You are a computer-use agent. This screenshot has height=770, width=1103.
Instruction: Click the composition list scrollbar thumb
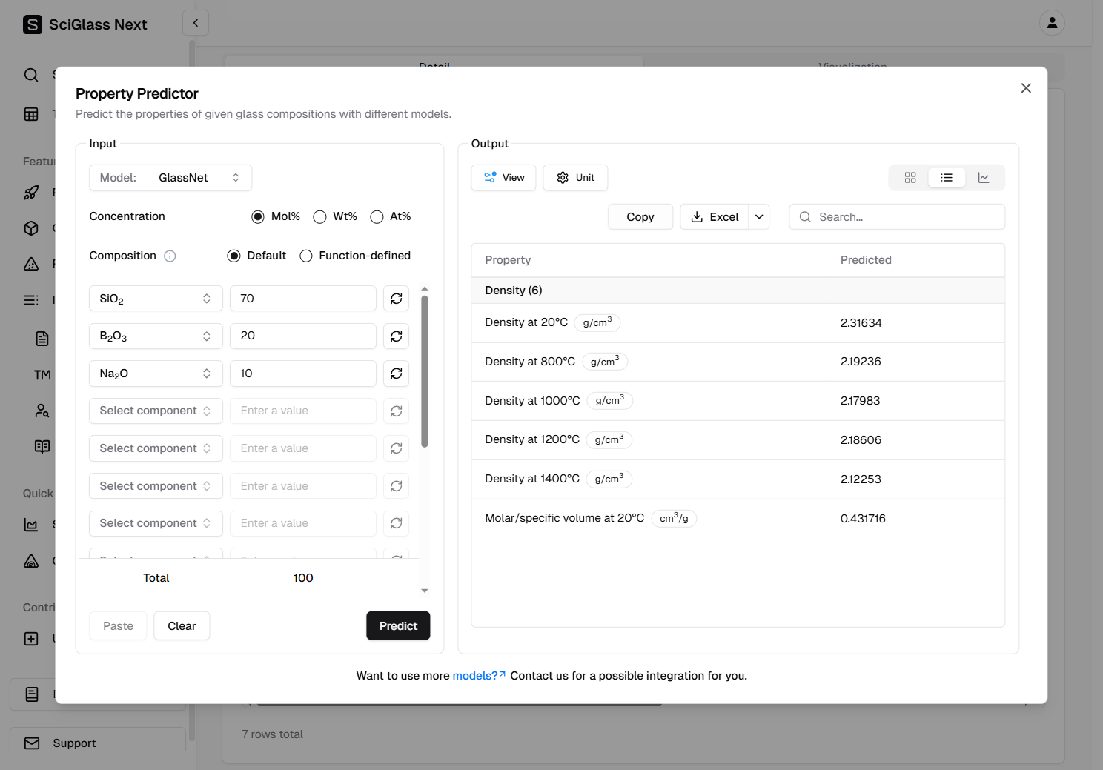[x=425, y=371]
